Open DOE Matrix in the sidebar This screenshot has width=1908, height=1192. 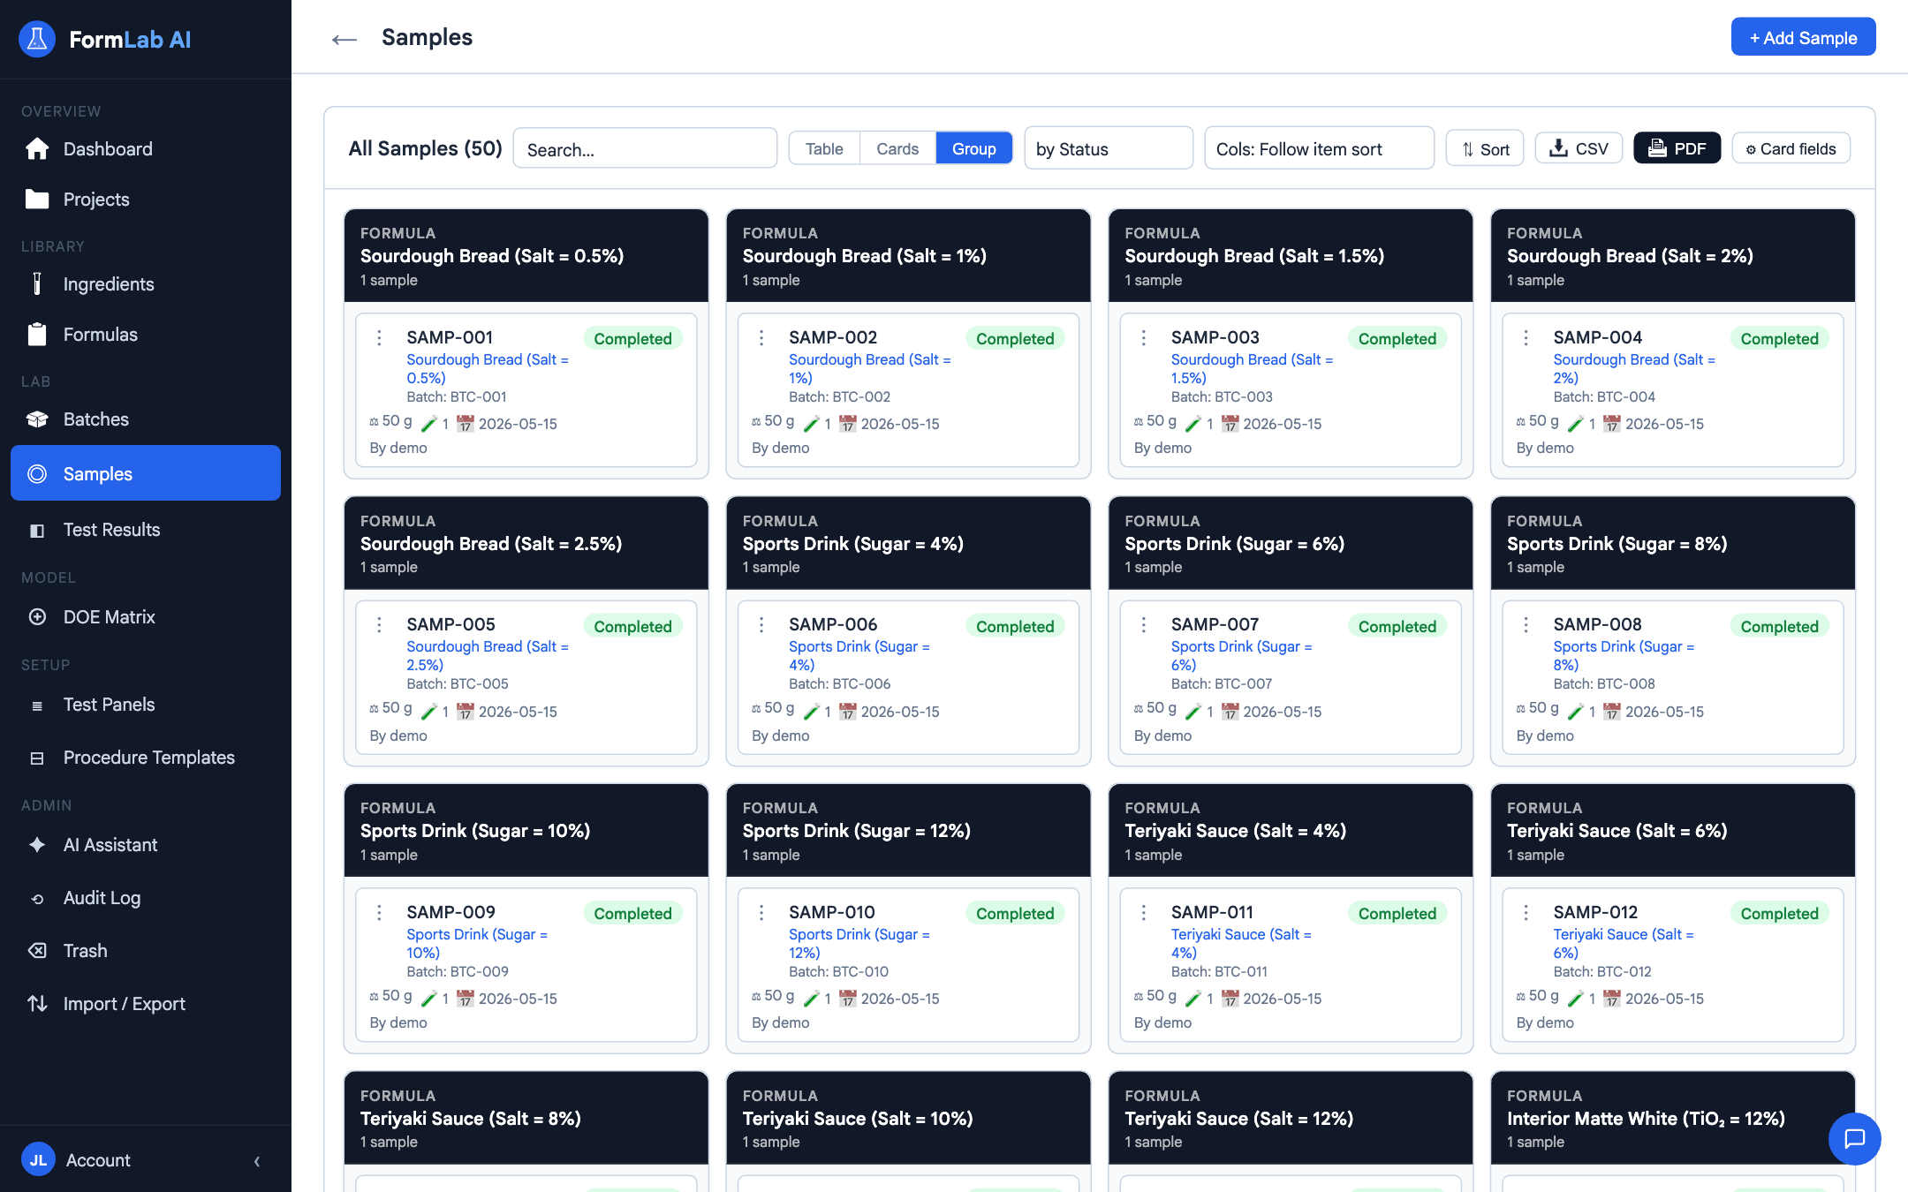[x=146, y=617]
